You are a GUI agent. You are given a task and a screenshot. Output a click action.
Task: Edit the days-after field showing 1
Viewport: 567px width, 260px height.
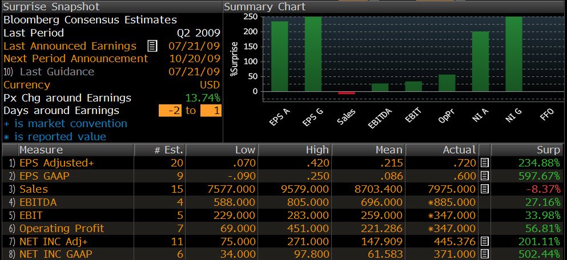tap(211, 111)
